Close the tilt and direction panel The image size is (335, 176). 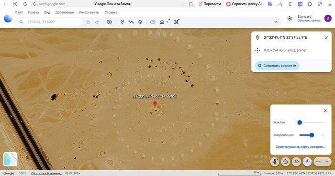325,110
